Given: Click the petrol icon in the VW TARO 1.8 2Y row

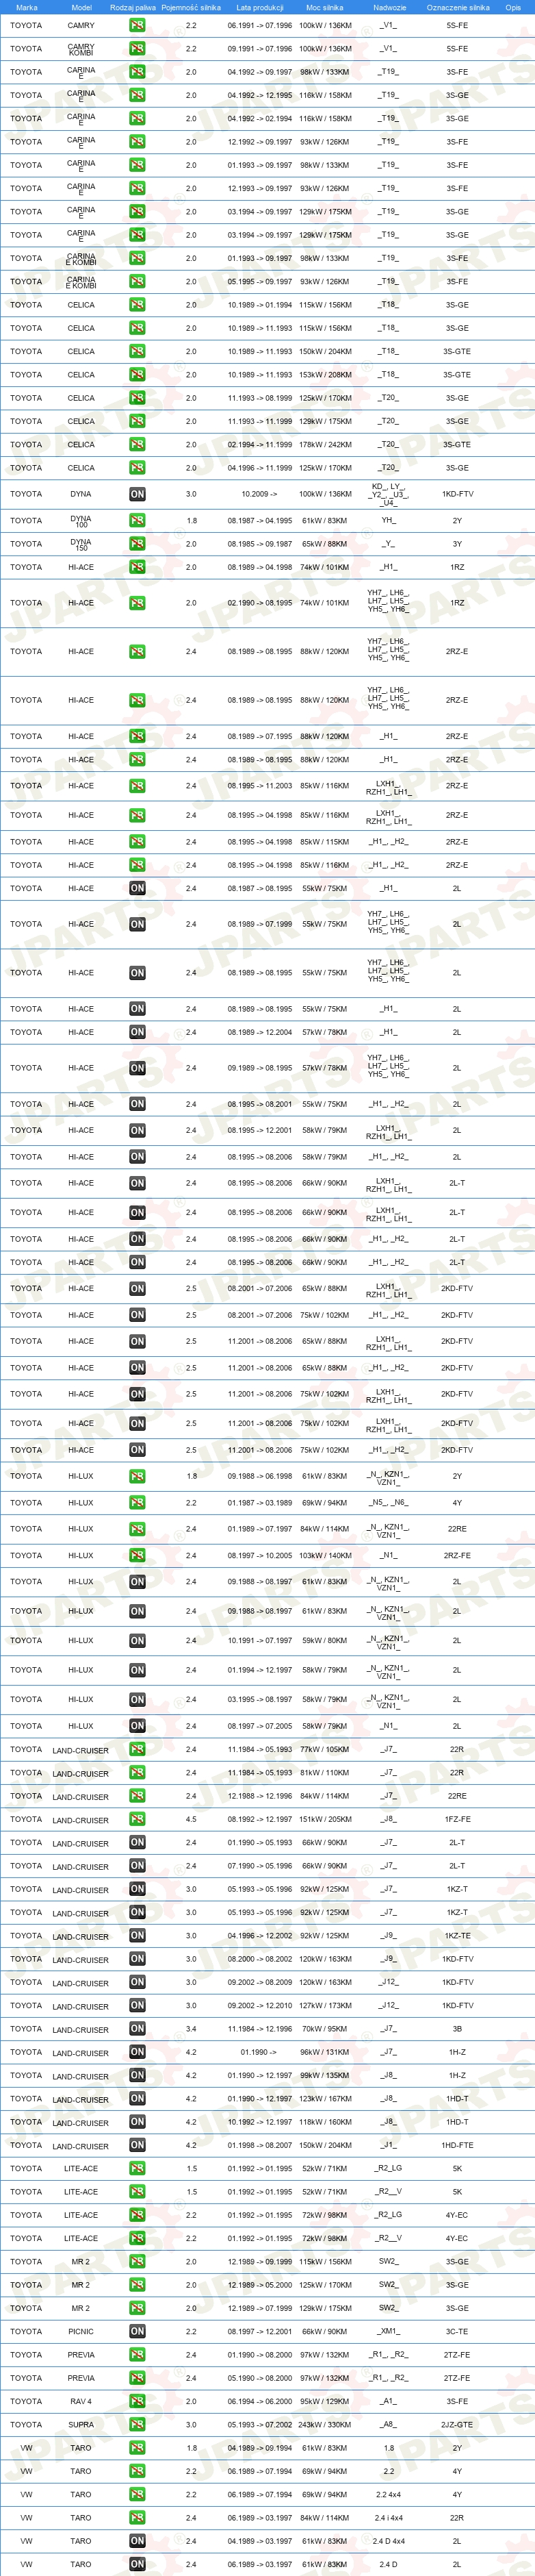Looking at the screenshot, I should coord(137,2448).
